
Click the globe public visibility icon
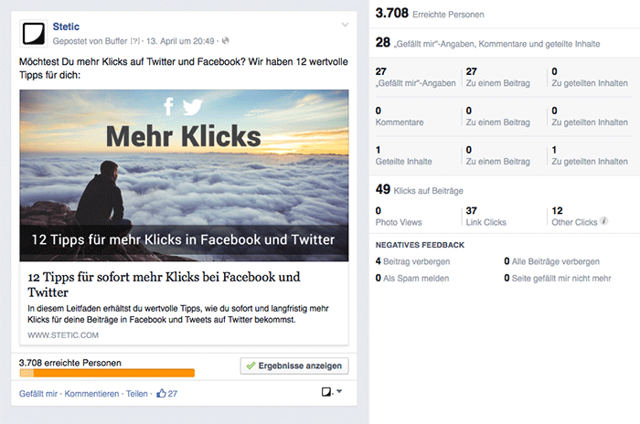click(x=225, y=41)
